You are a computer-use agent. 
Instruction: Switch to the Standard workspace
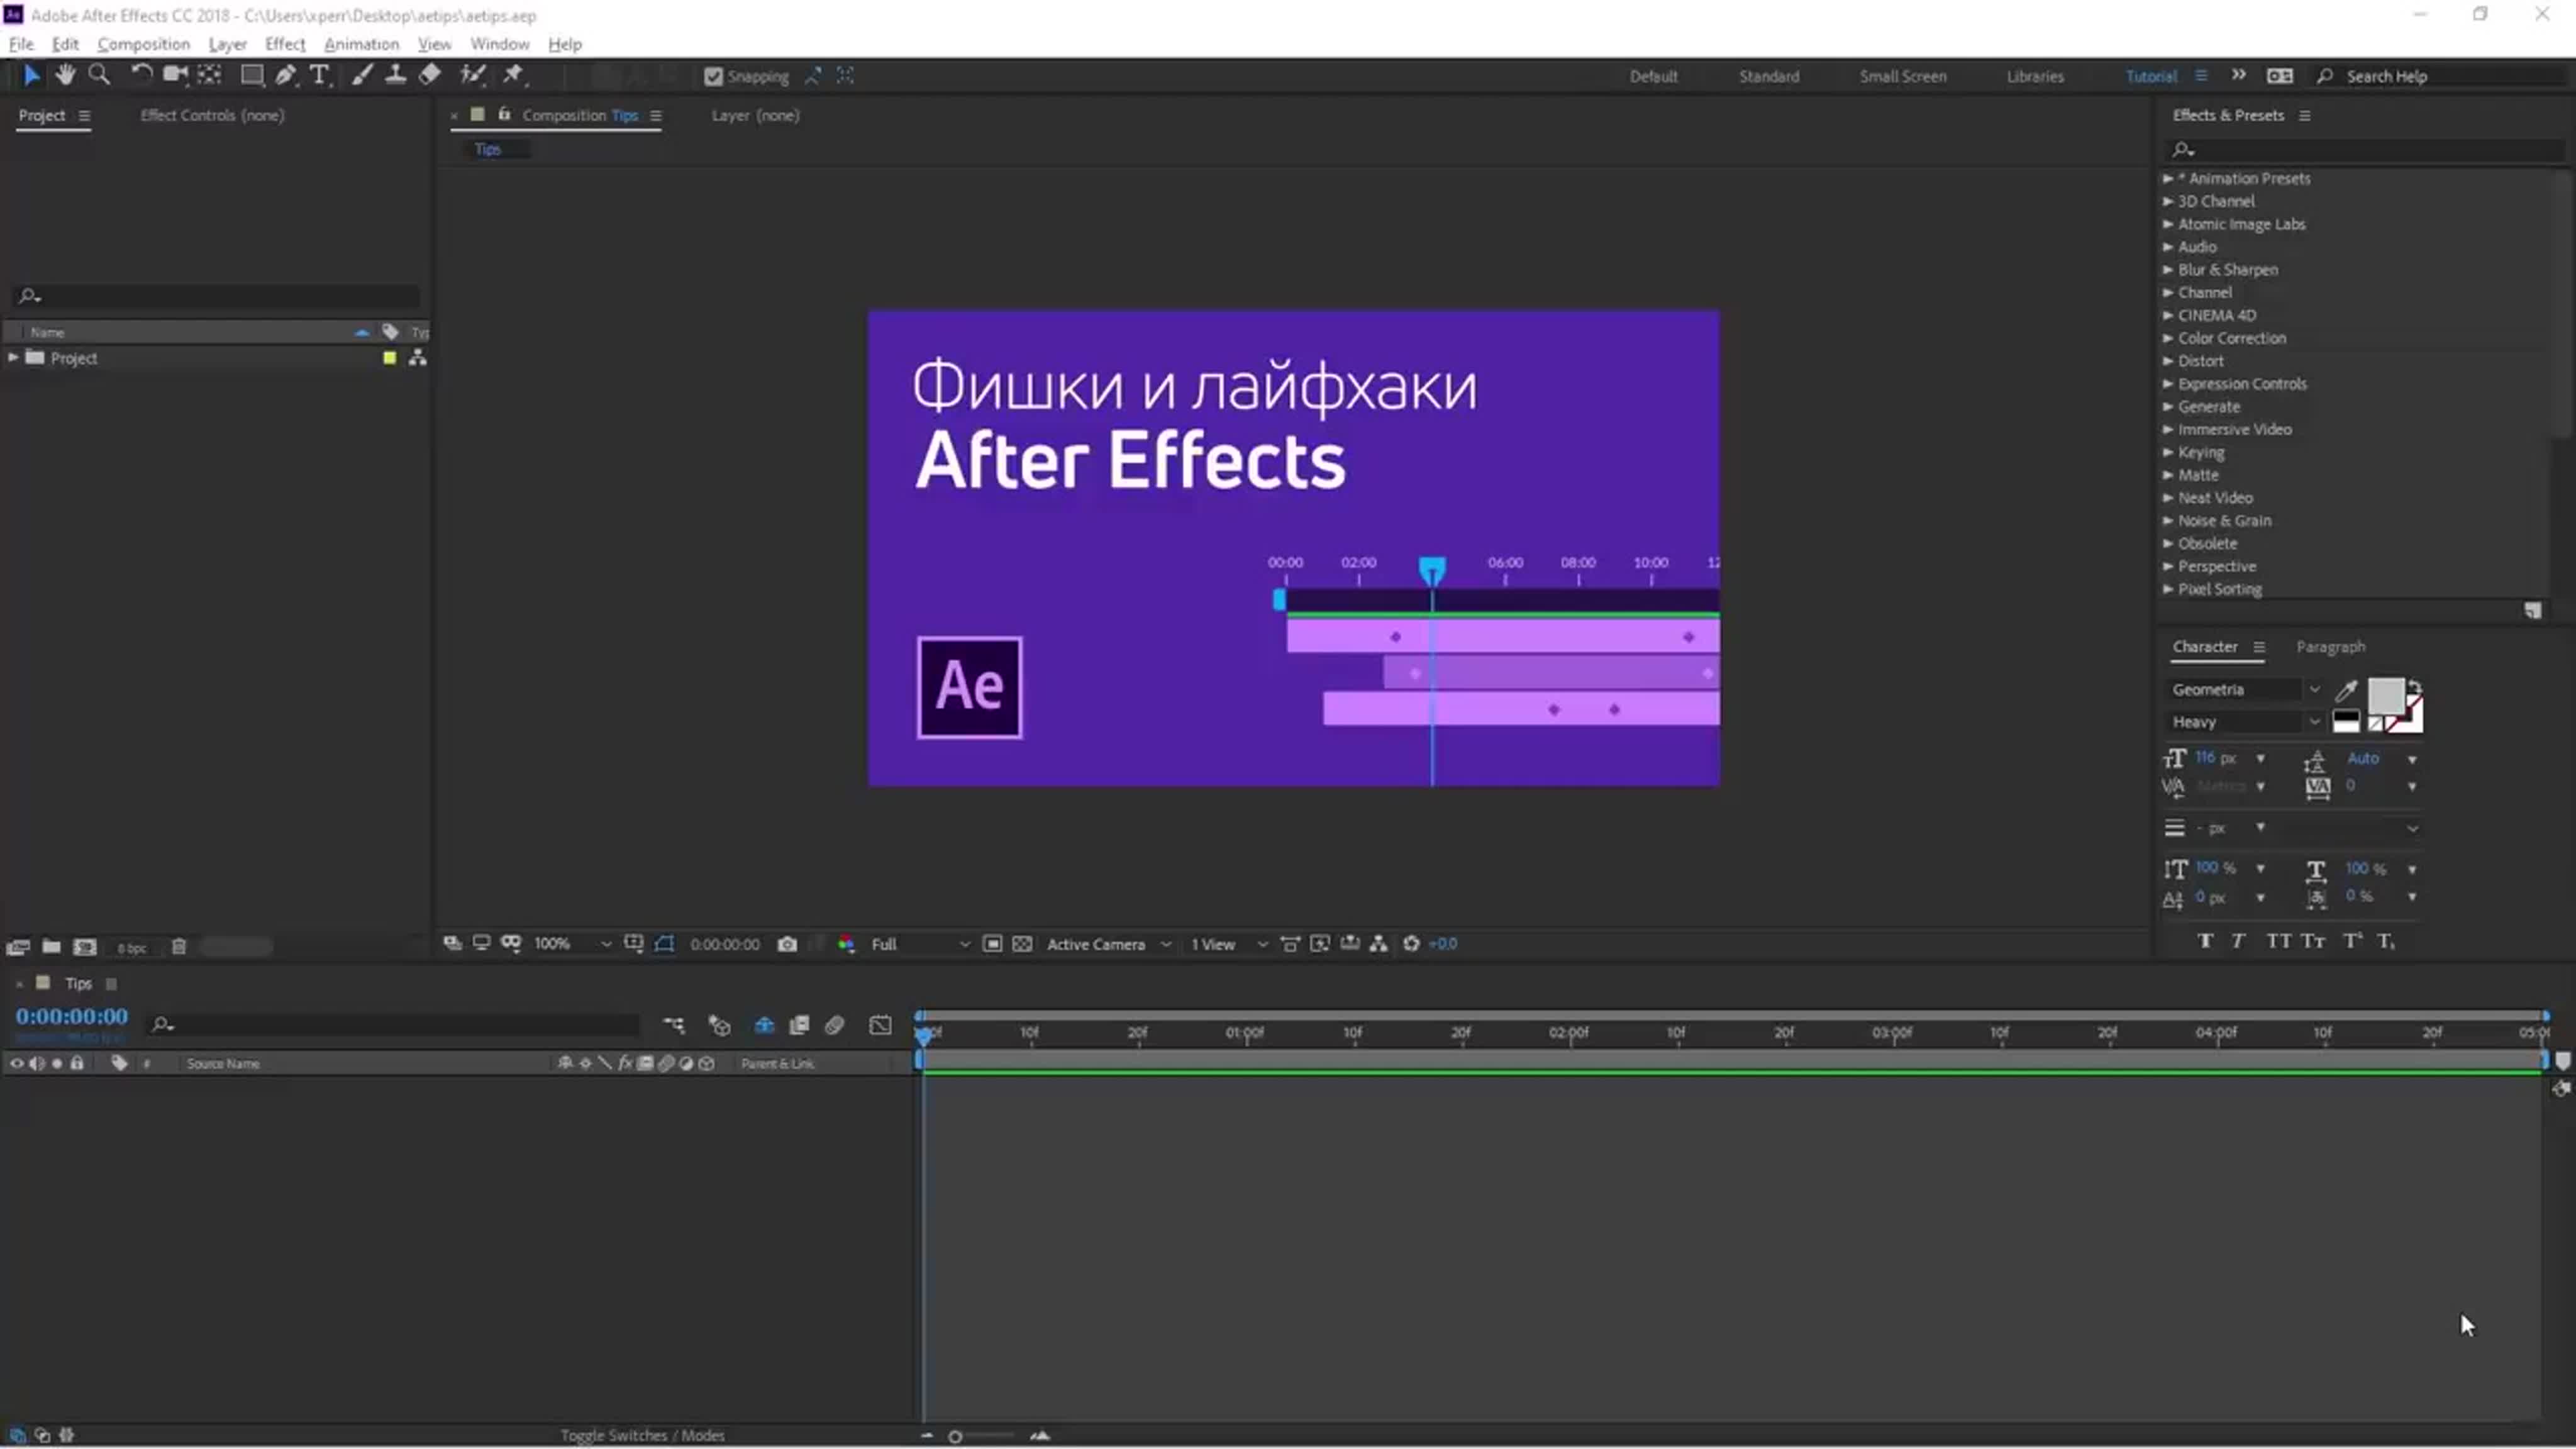tap(1768, 77)
